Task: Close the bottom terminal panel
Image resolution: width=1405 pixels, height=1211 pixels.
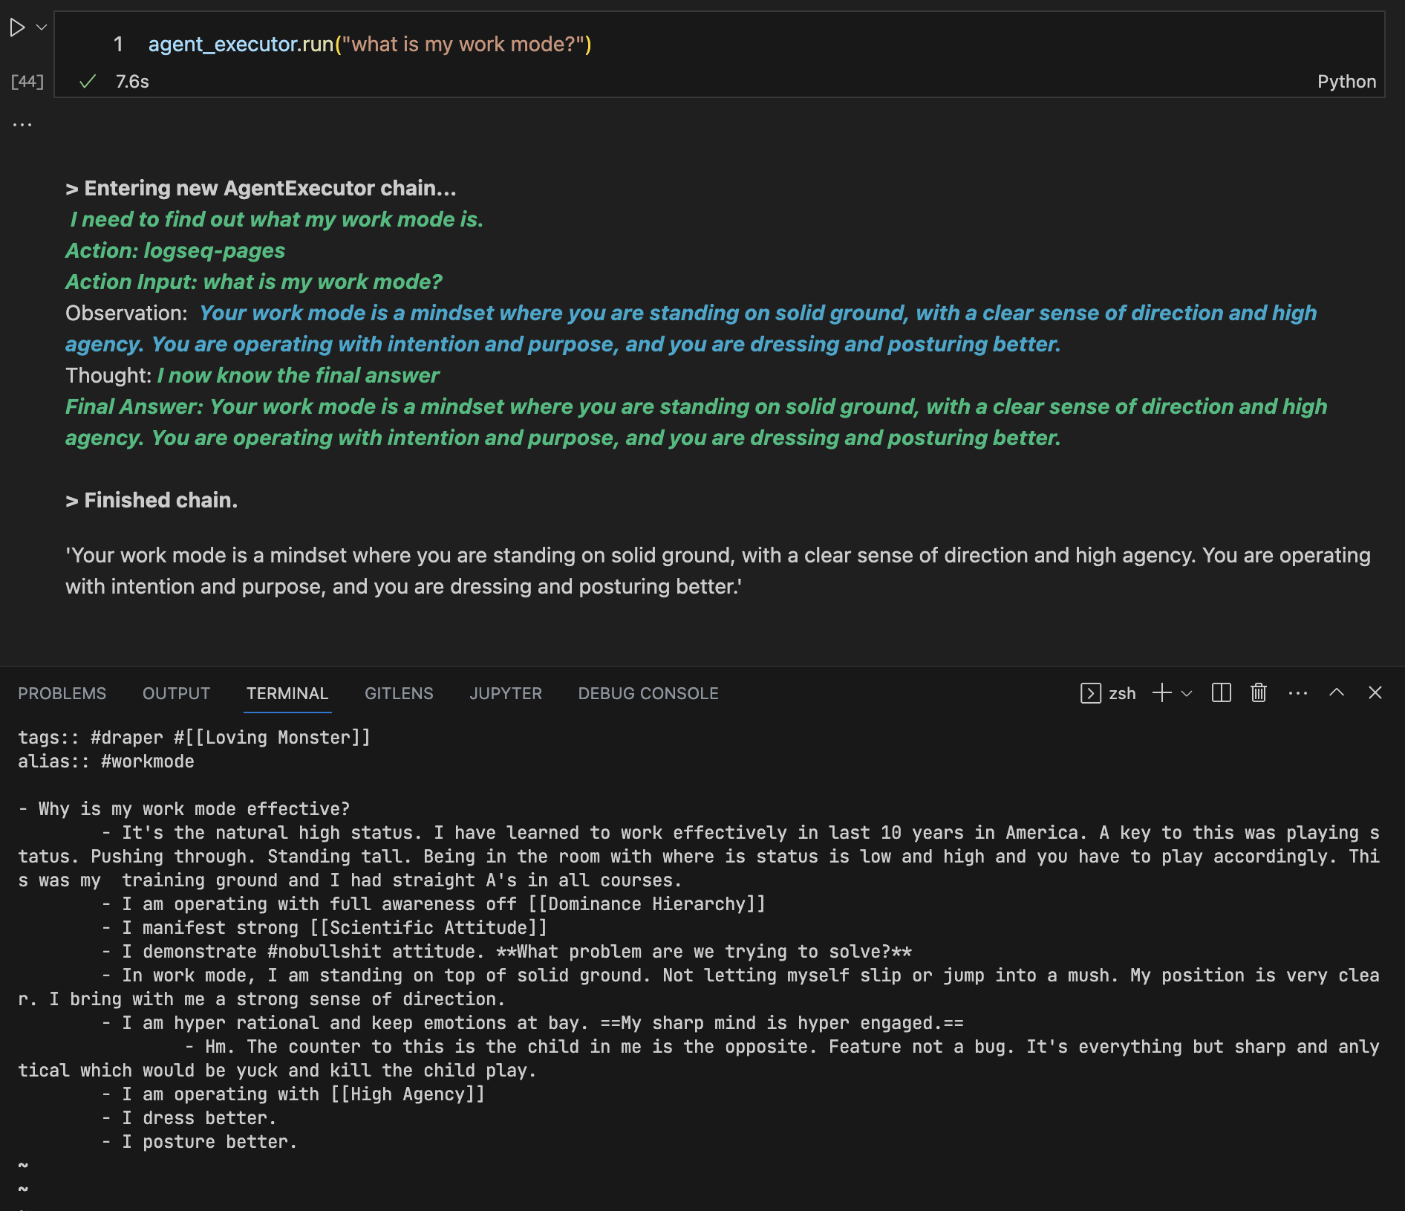Action: coord(1375,693)
